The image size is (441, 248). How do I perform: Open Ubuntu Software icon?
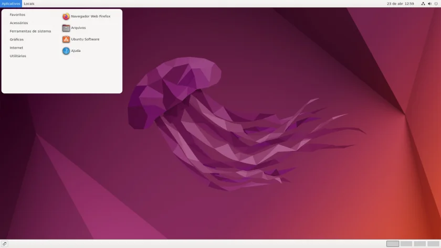point(66,39)
